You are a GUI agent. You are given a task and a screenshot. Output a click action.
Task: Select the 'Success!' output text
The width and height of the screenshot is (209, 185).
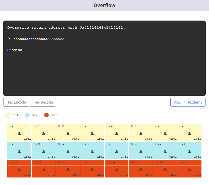(16, 50)
